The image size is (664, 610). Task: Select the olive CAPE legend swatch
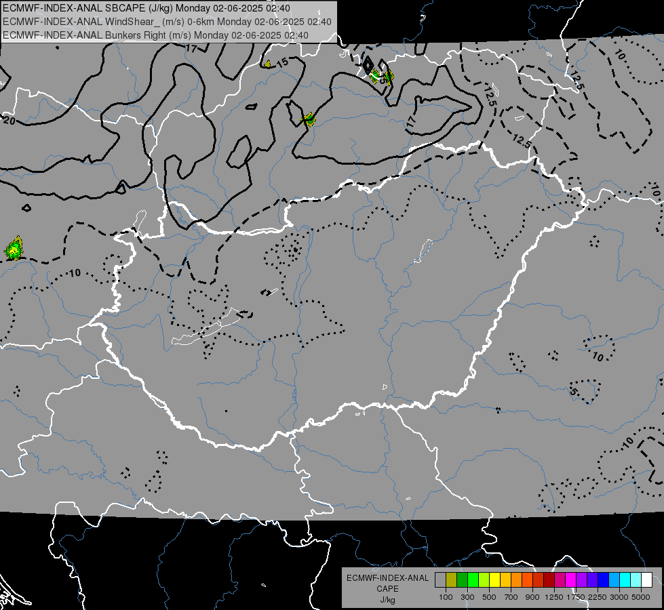click(452, 580)
